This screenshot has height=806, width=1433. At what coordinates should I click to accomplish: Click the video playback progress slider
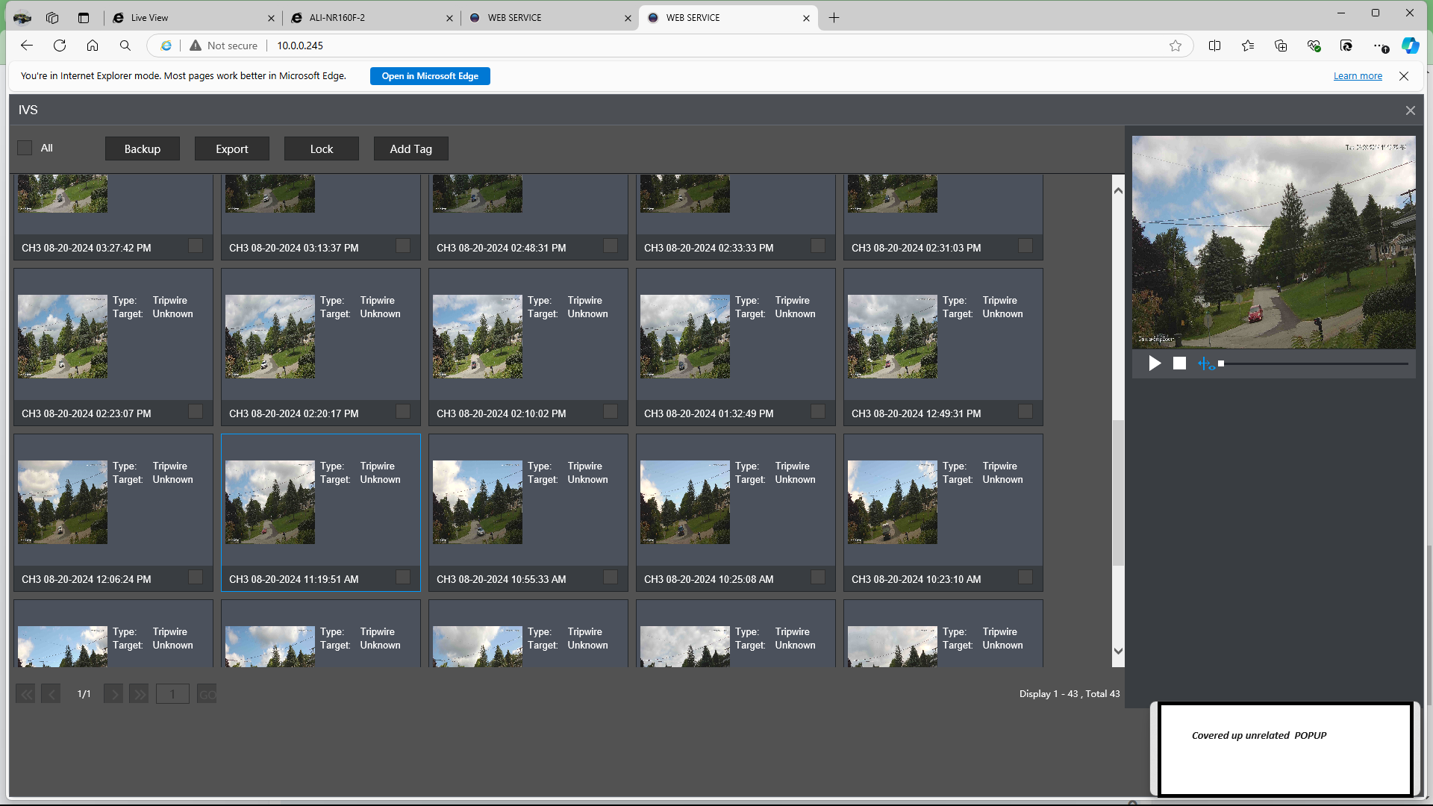(x=1313, y=363)
